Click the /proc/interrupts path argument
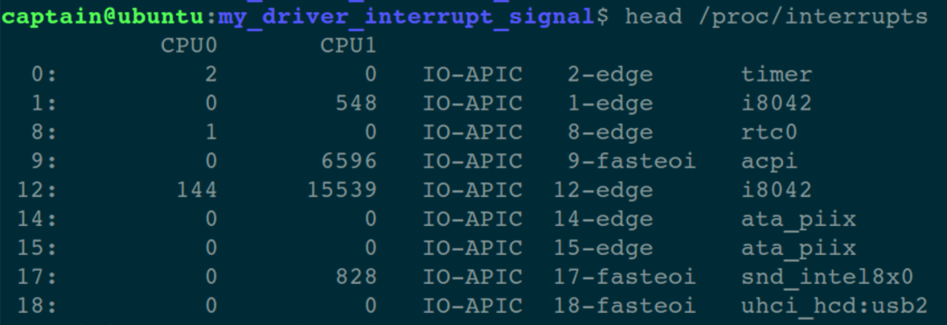947x325 pixels. click(812, 17)
